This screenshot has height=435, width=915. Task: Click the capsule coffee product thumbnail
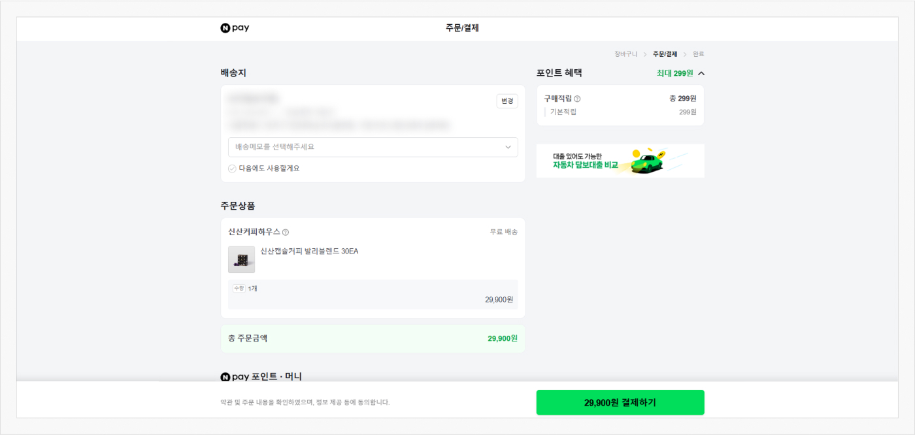coord(241,259)
